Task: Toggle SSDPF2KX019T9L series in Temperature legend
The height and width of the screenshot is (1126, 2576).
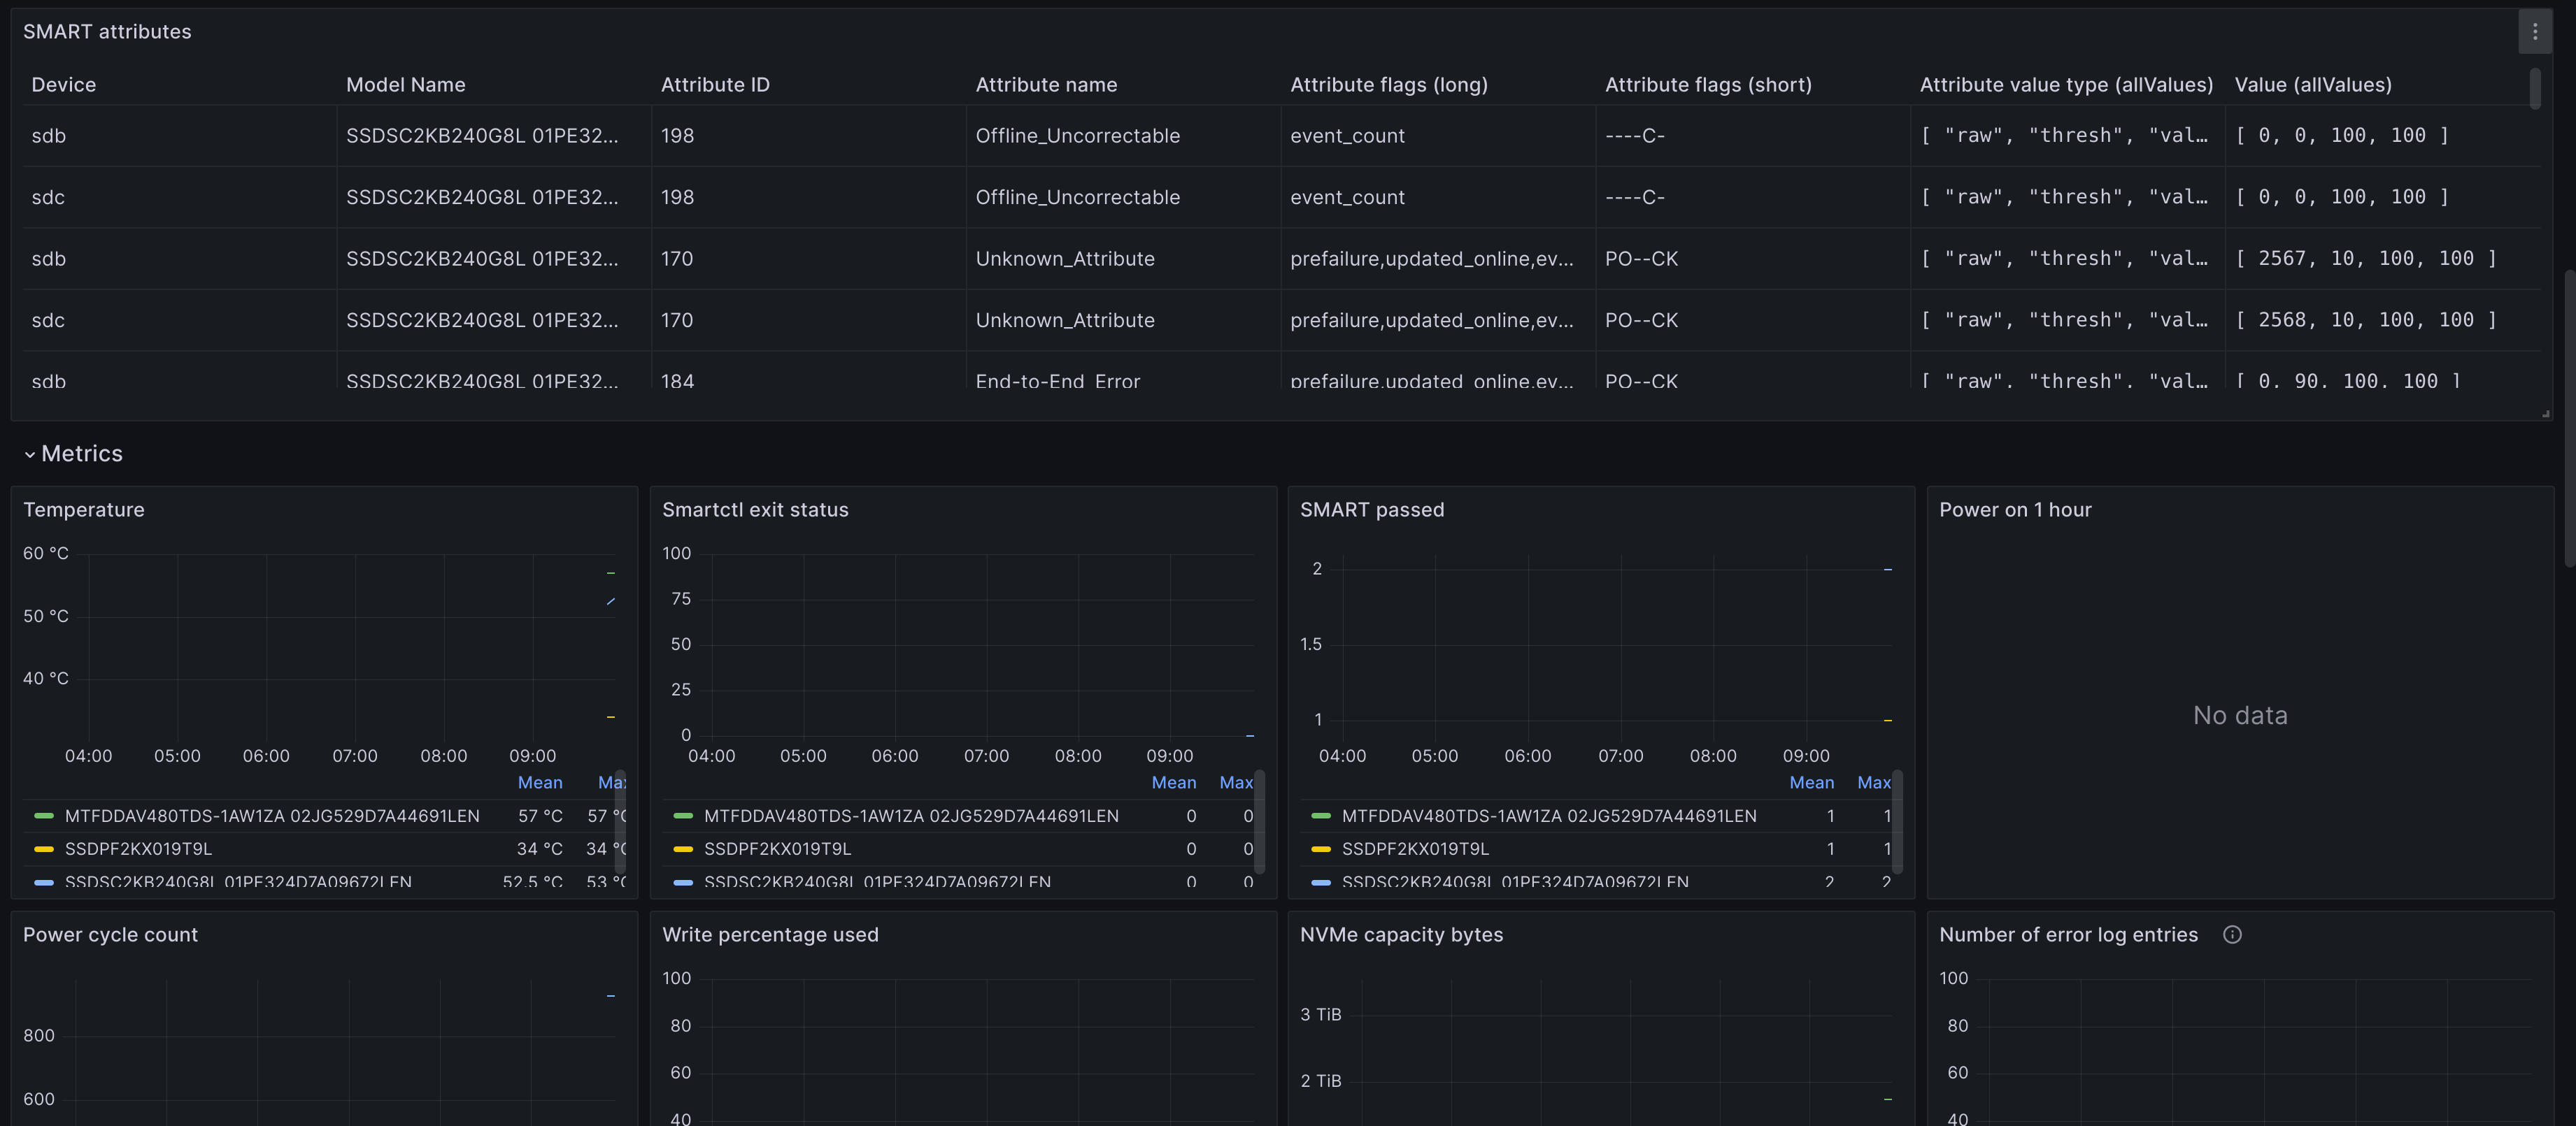Action: click(138, 849)
